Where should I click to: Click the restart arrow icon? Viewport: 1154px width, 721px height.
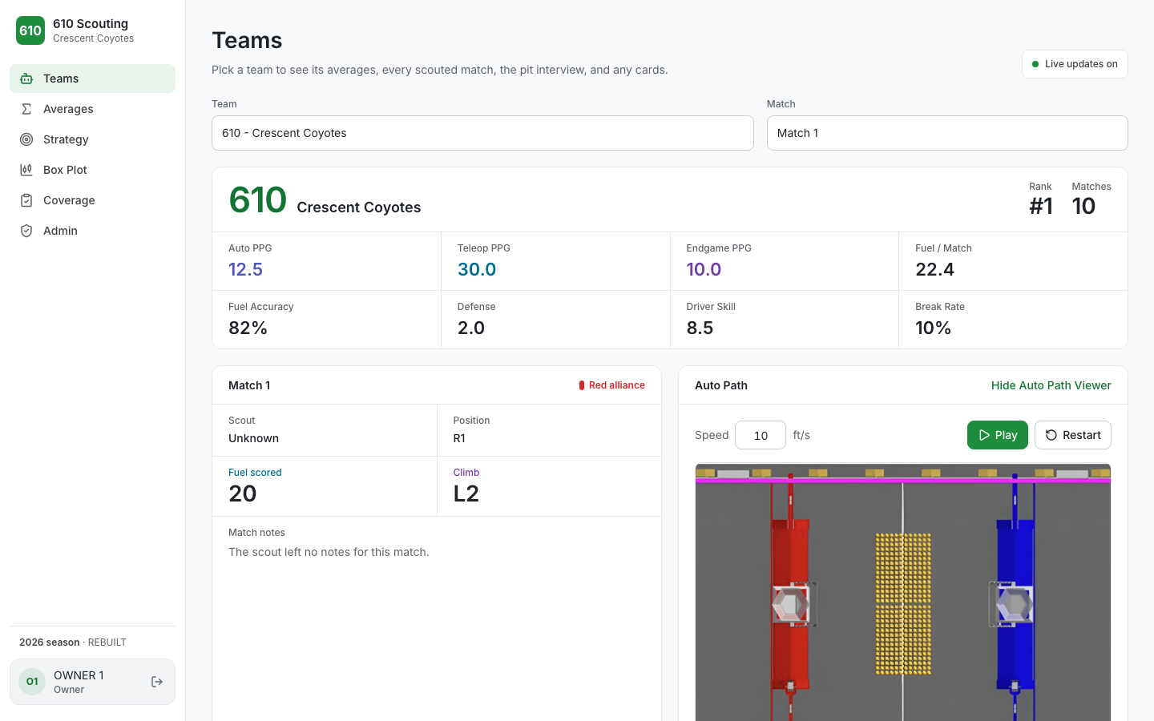[1051, 435]
